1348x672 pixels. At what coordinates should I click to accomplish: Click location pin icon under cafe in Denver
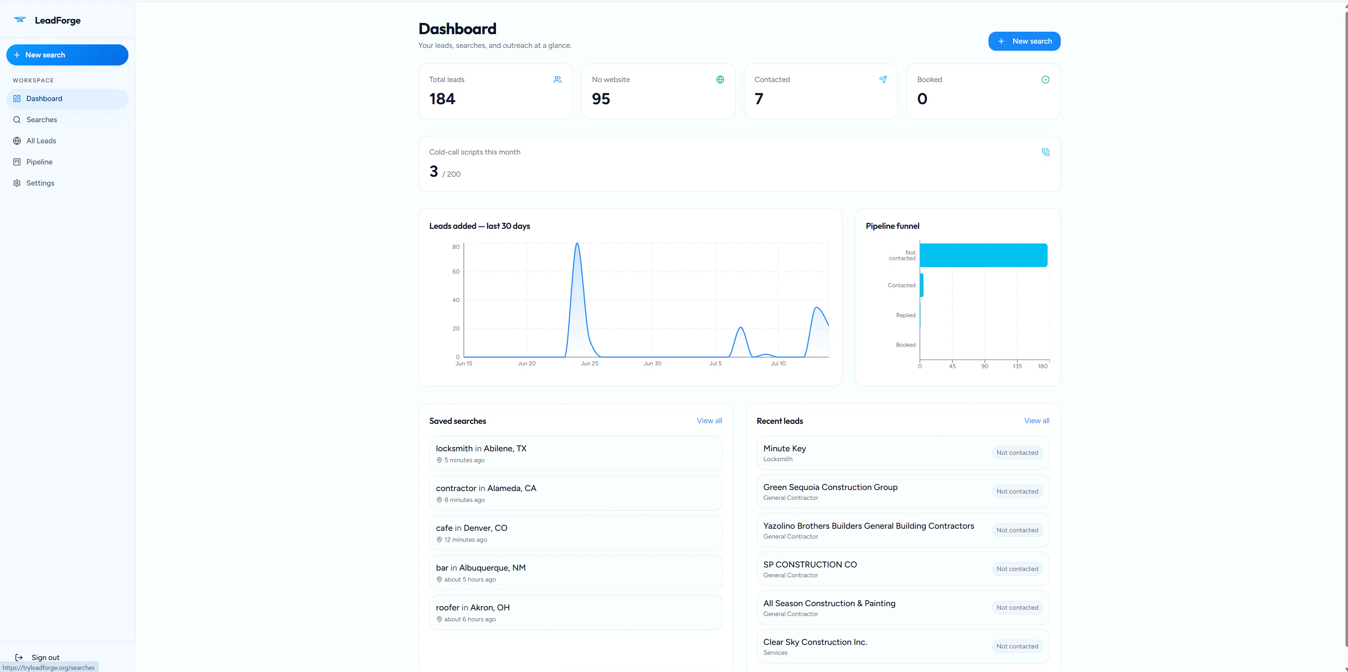click(x=439, y=540)
